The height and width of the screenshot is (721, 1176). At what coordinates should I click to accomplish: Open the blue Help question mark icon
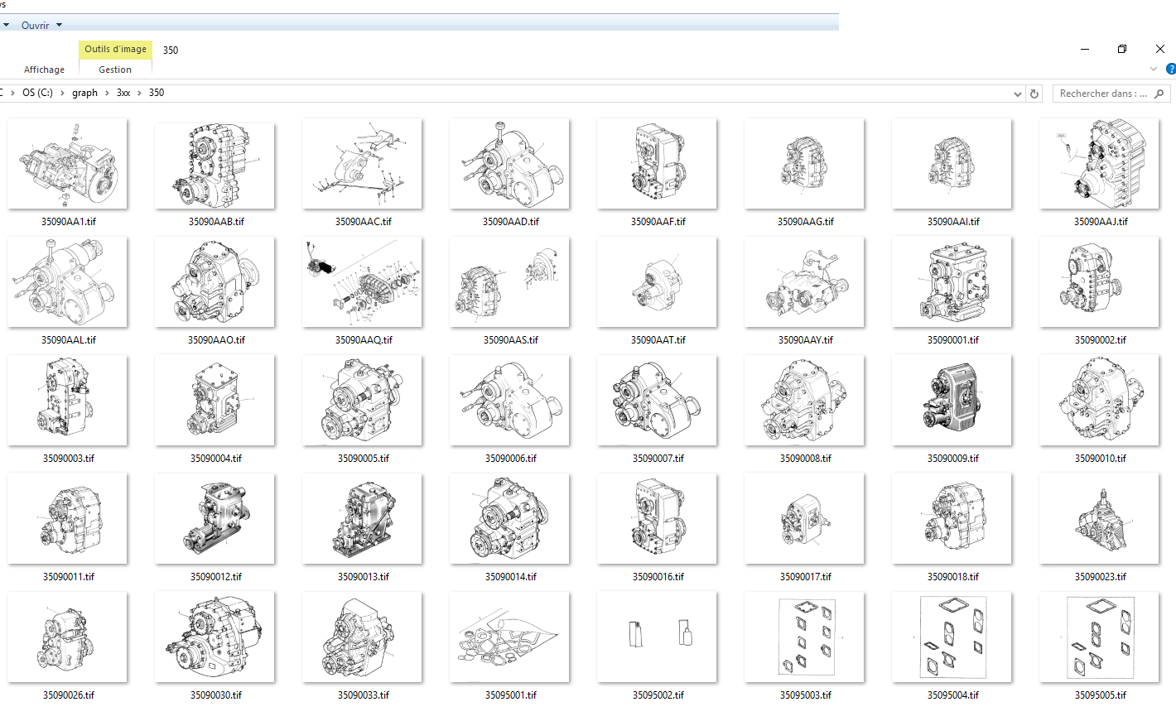click(1170, 69)
